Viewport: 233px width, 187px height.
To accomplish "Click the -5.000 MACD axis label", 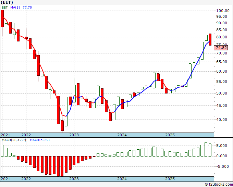I will 222,166.
